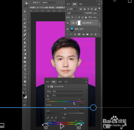Delete layer trash icon
The height and width of the screenshot is (130, 134).
[x=95, y=34]
